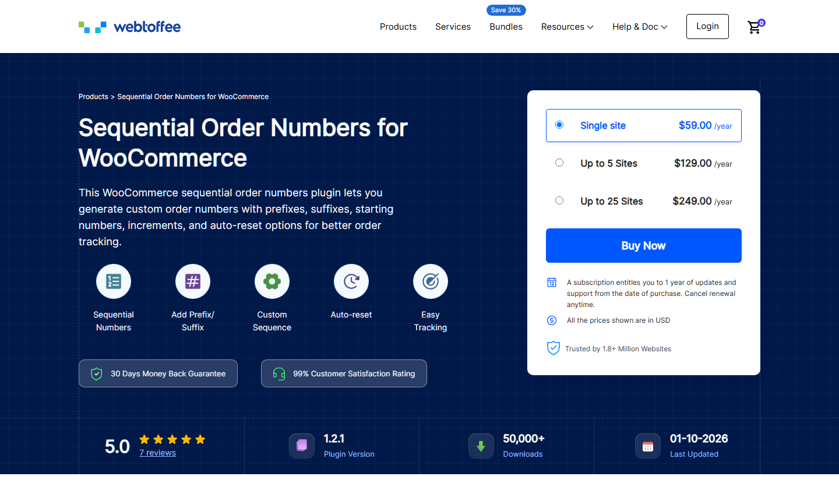Open the 7 reviews link

click(157, 453)
